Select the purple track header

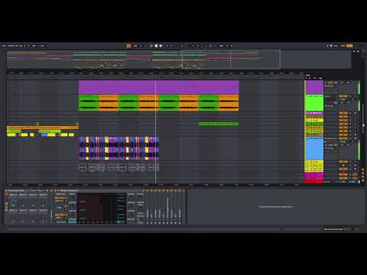pos(314,87)
